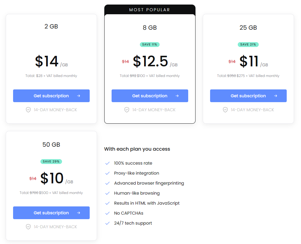The height and width of the screenshot is (244, 301).
Task: Click the arrow icon on the 2 GB subscription button
Action: [79, 96]
